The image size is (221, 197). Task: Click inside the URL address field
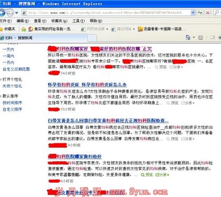click(x=109, y=13)
